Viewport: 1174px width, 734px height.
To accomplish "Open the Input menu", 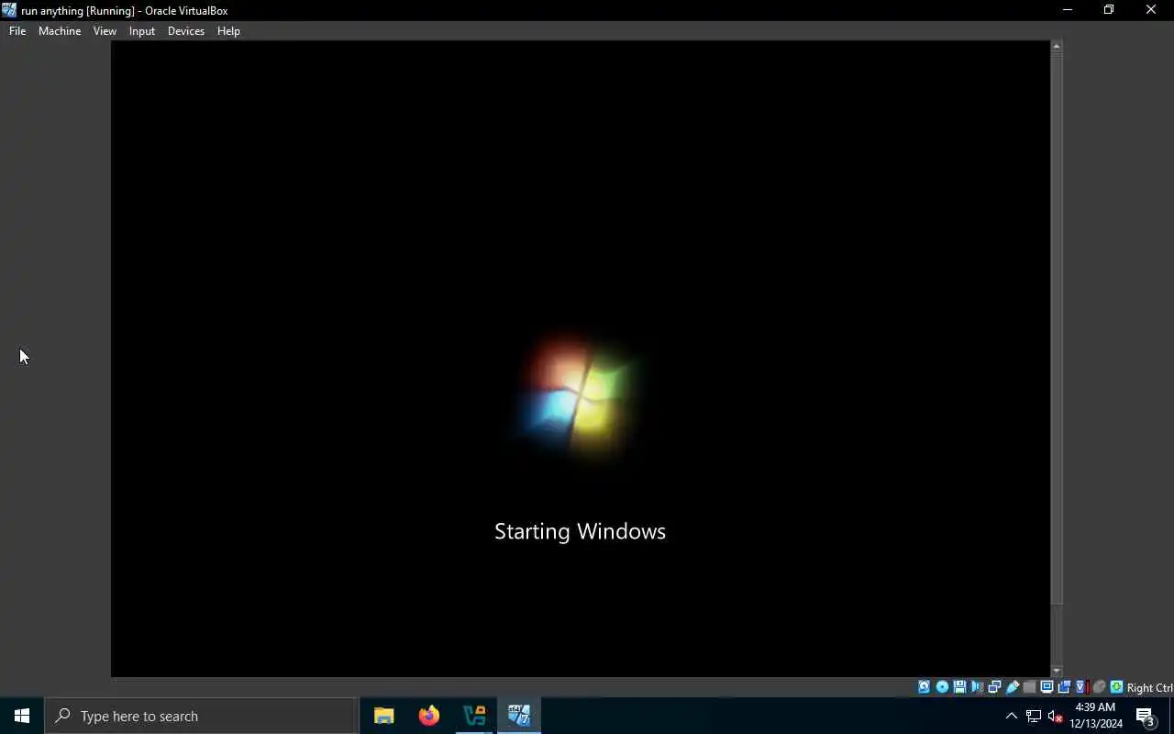I will point(142,30).
